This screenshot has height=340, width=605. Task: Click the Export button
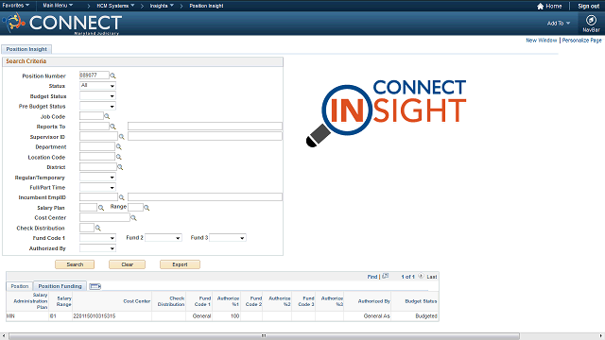pos(180,264)
